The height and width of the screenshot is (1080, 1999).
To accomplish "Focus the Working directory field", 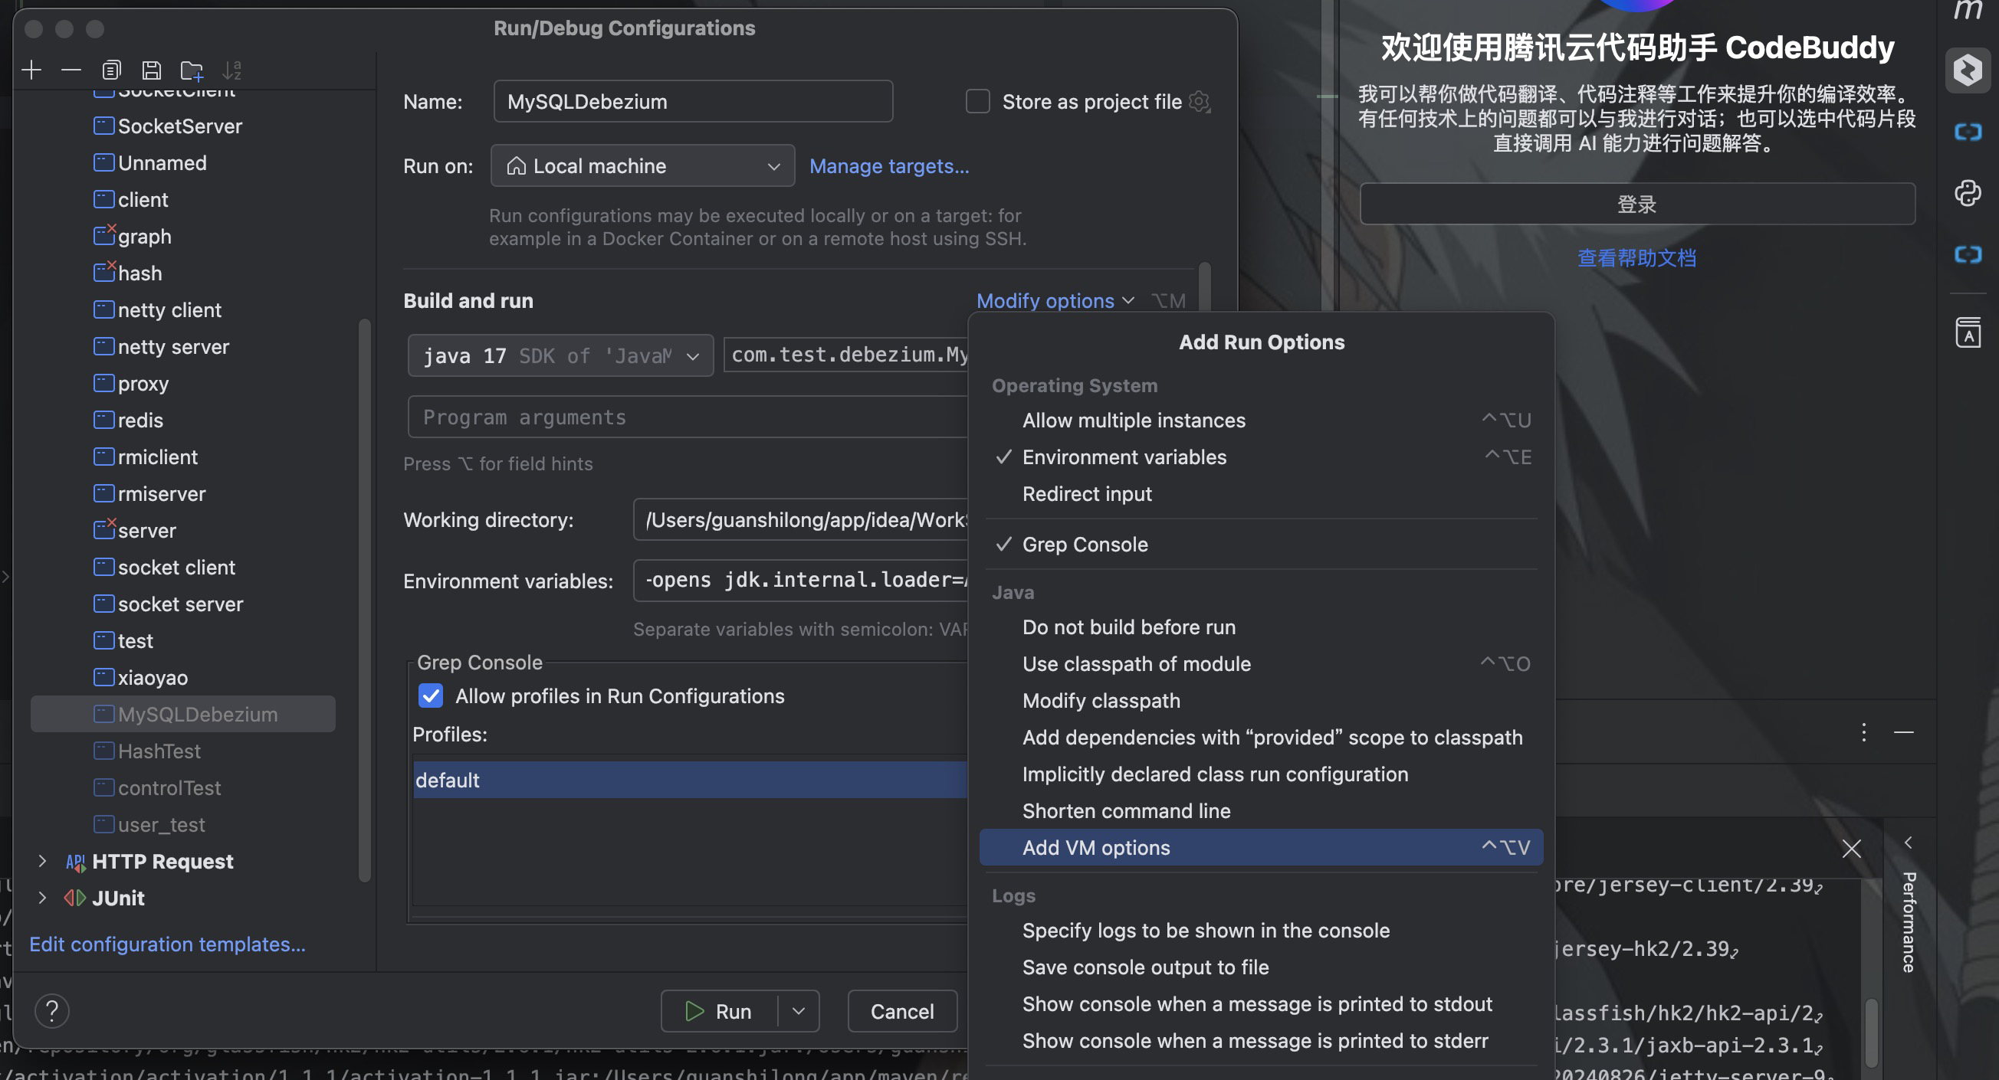I will 800,519.
